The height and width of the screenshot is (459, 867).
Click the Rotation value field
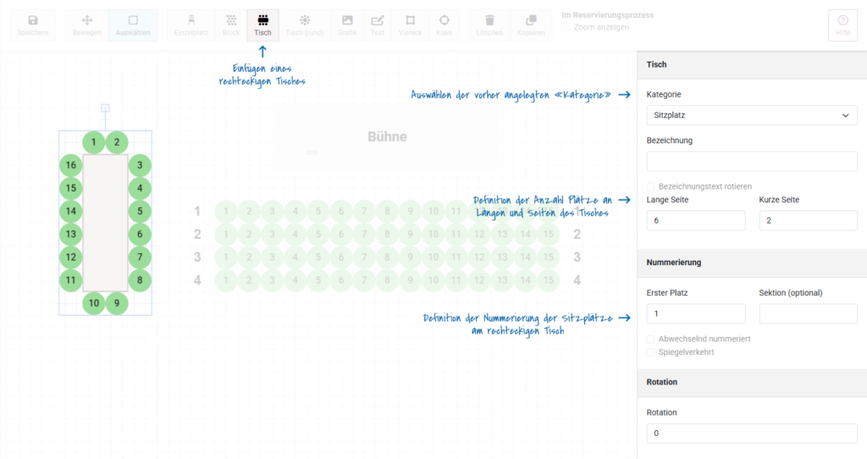[751, 433]
